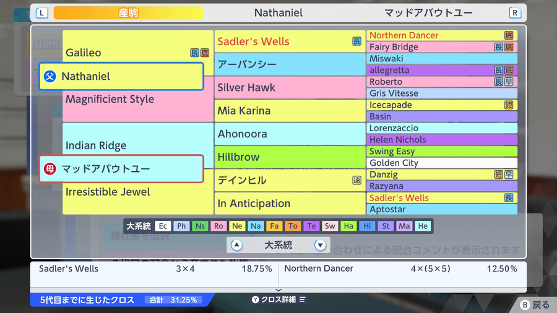Click the 底 badge on allegretta

[x=509, y=71]
